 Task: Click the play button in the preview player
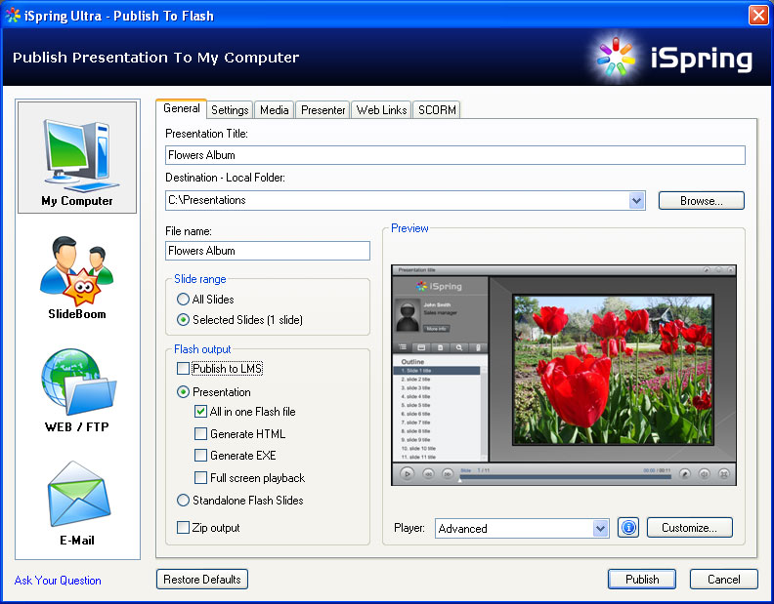[407, 474]
